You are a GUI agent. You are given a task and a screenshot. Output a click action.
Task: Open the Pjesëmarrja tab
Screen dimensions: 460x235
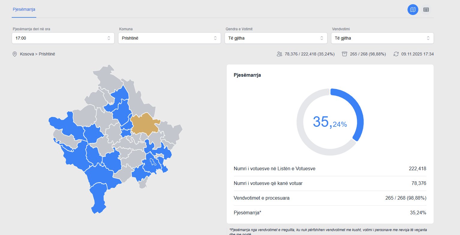(x=24, y=9)
